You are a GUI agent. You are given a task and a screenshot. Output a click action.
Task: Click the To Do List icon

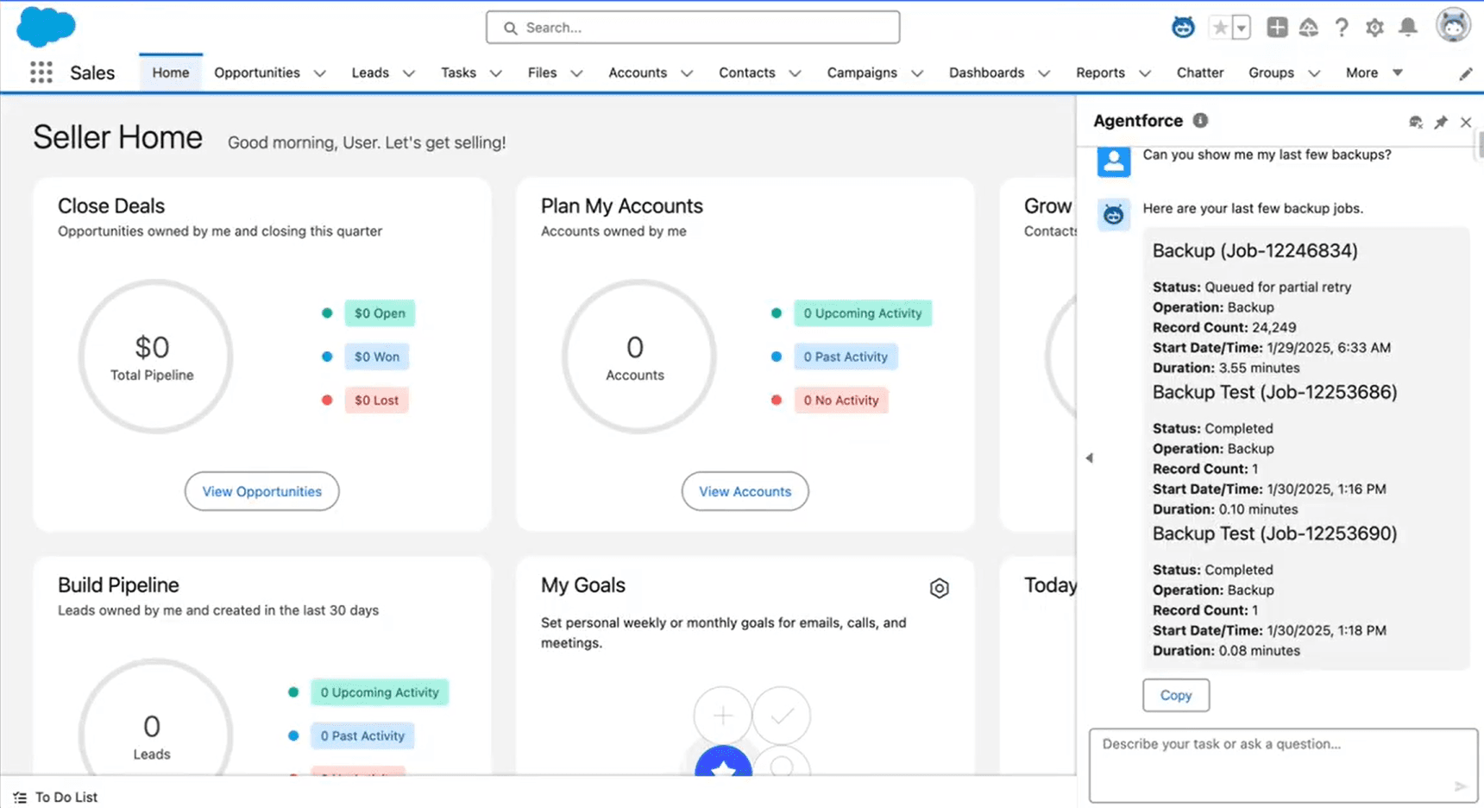click(20, 798)
